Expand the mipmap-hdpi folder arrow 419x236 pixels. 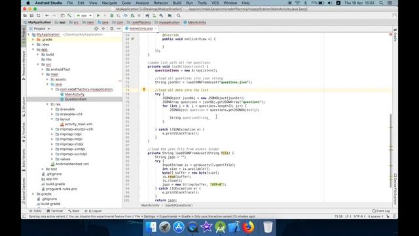[52, 134]
